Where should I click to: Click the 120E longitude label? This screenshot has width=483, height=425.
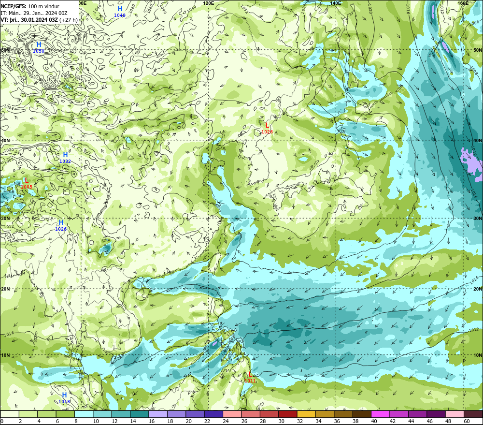point(209,3)
